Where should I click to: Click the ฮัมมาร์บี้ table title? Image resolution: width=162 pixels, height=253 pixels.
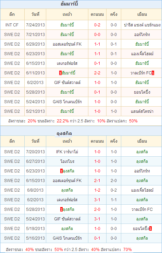(69, 4)
